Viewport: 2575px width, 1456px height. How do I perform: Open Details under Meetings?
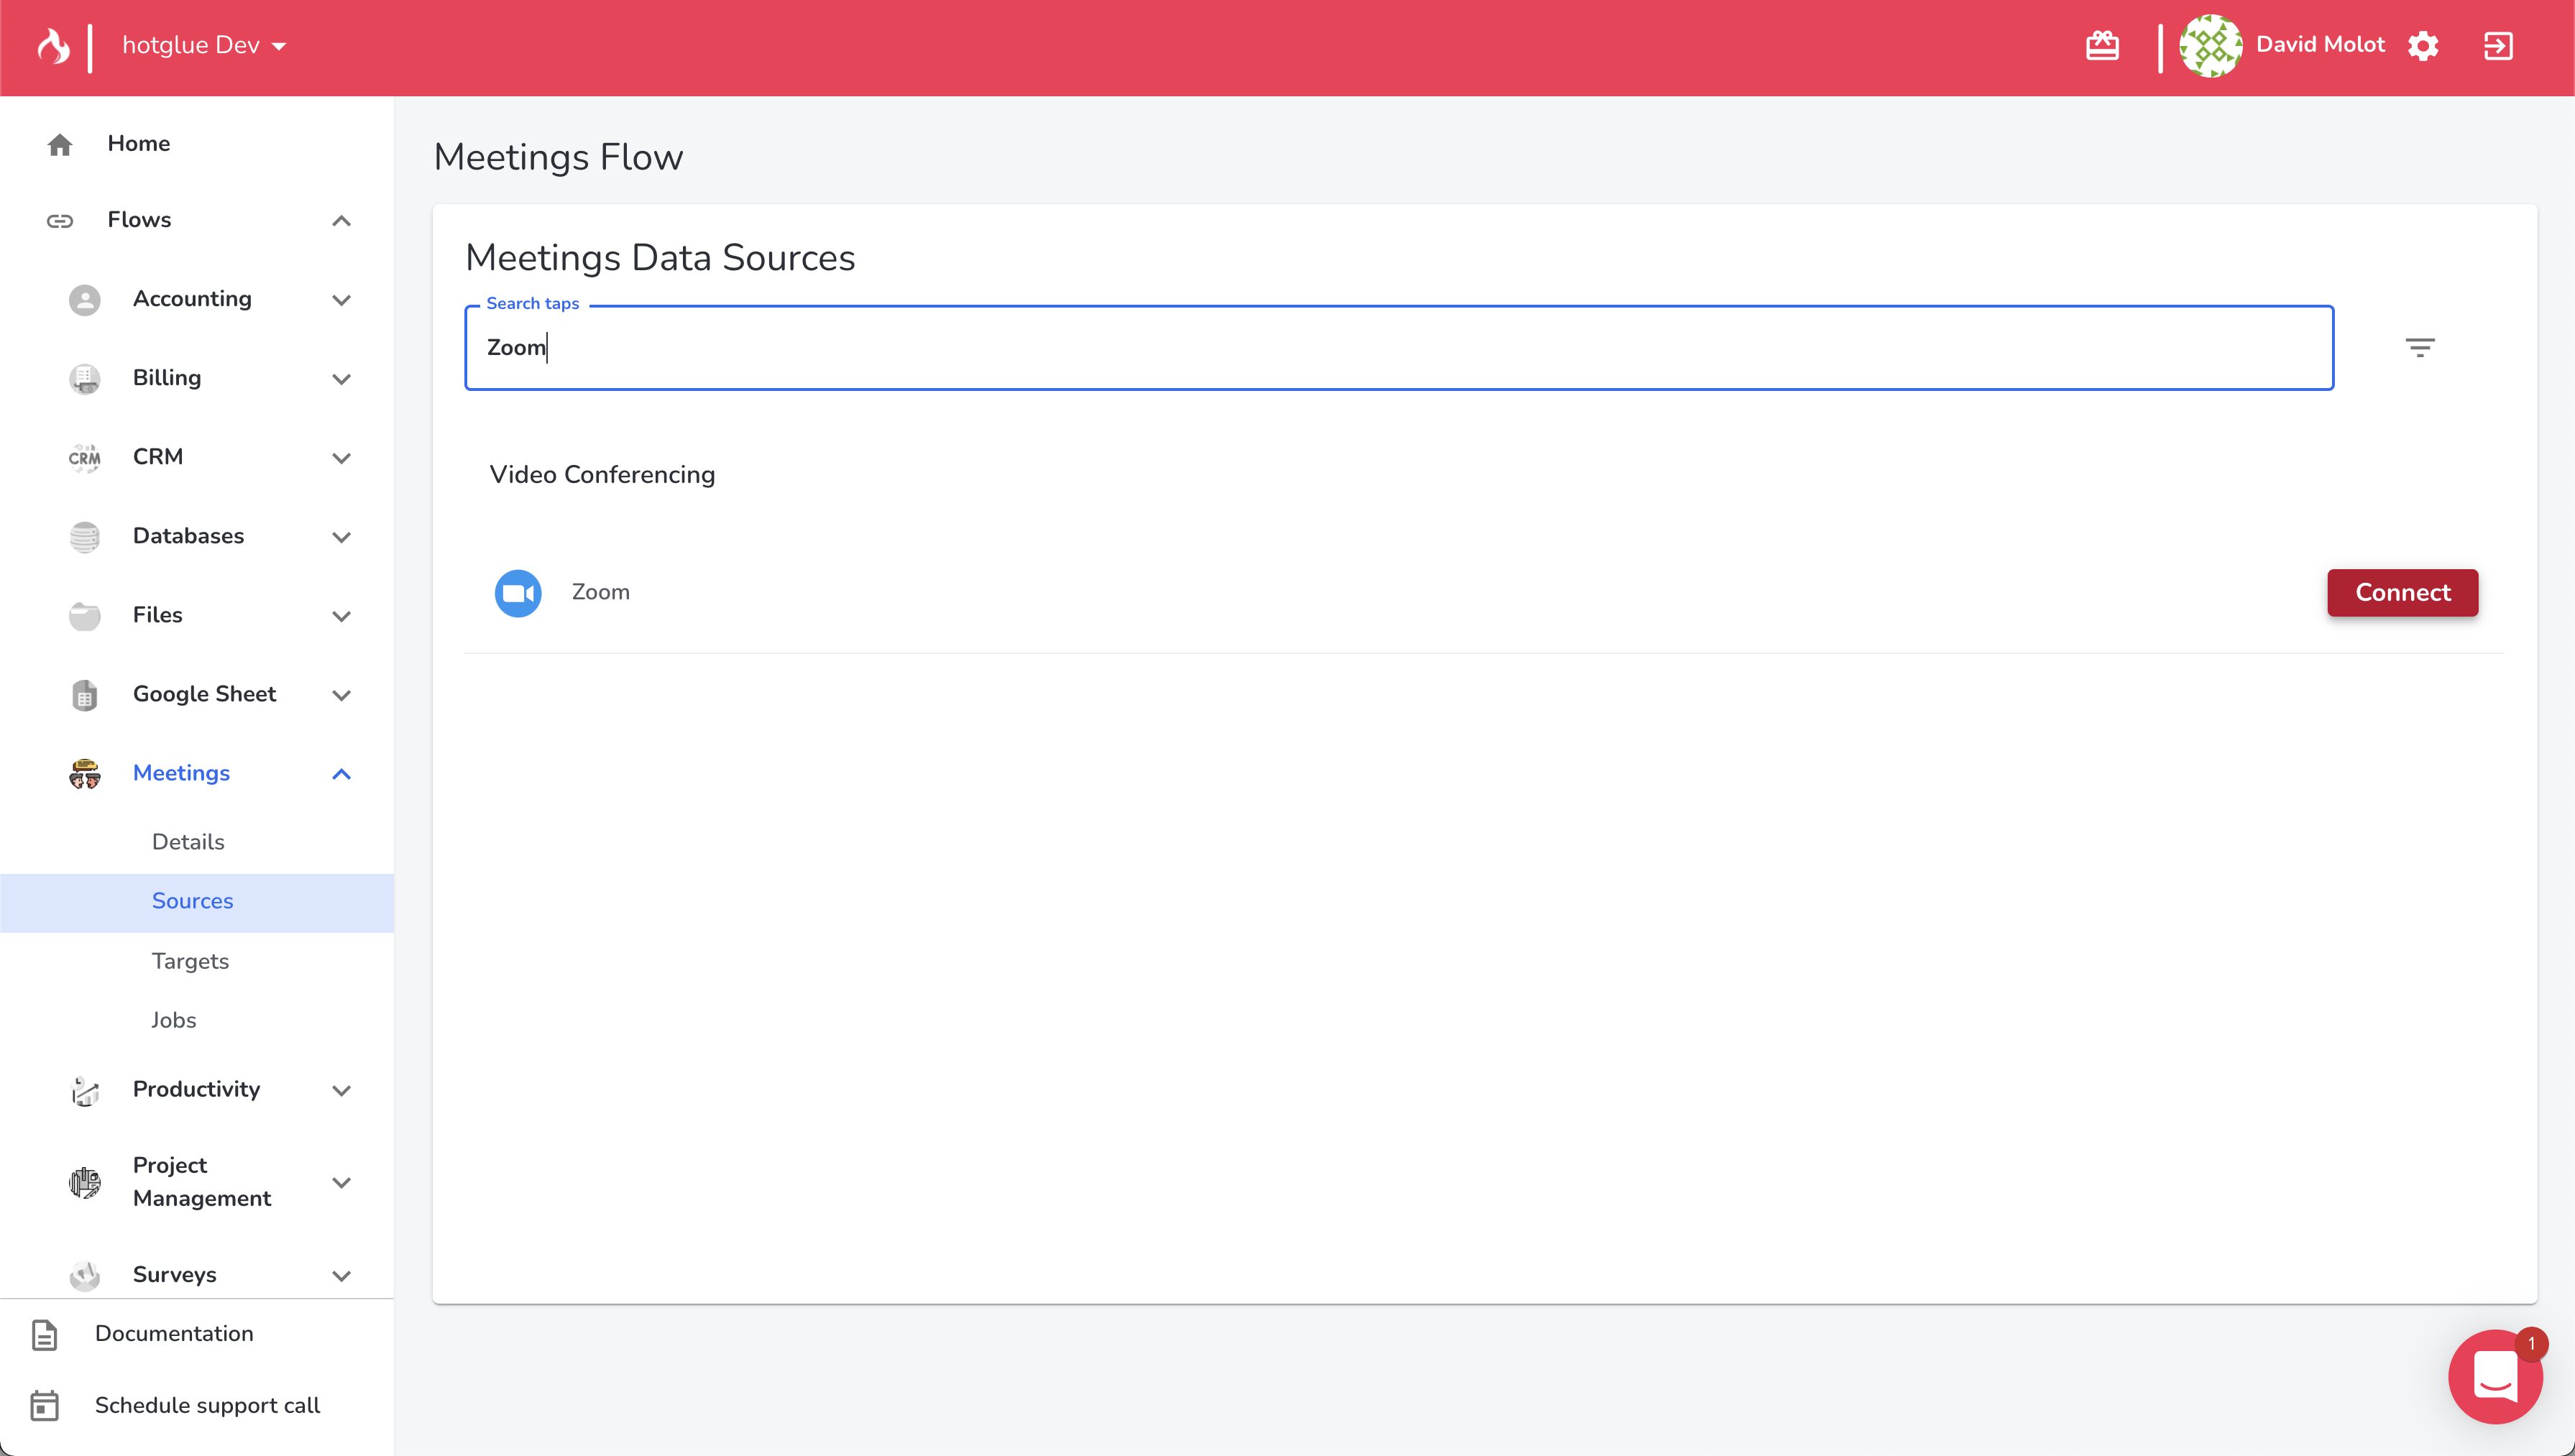tap(188, 842)
